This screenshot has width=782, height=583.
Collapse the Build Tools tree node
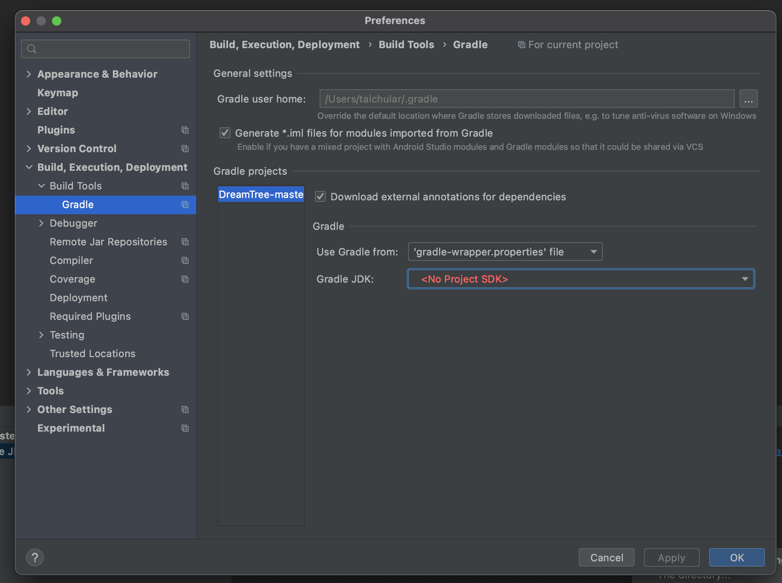[x=41, y=186]
